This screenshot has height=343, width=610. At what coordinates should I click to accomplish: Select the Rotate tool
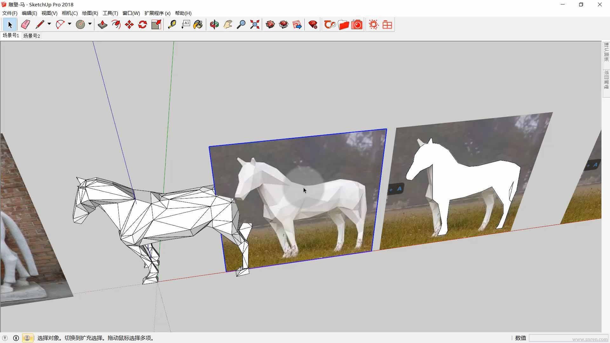click(x=143, y=24)
